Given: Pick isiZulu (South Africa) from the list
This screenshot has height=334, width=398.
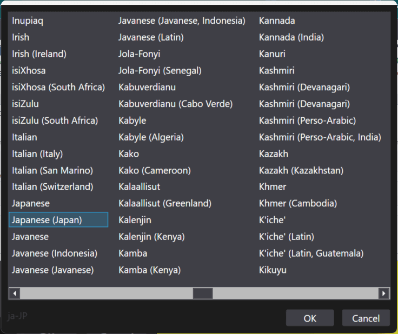Looking at the screenshot, I should tap(55, 121).
